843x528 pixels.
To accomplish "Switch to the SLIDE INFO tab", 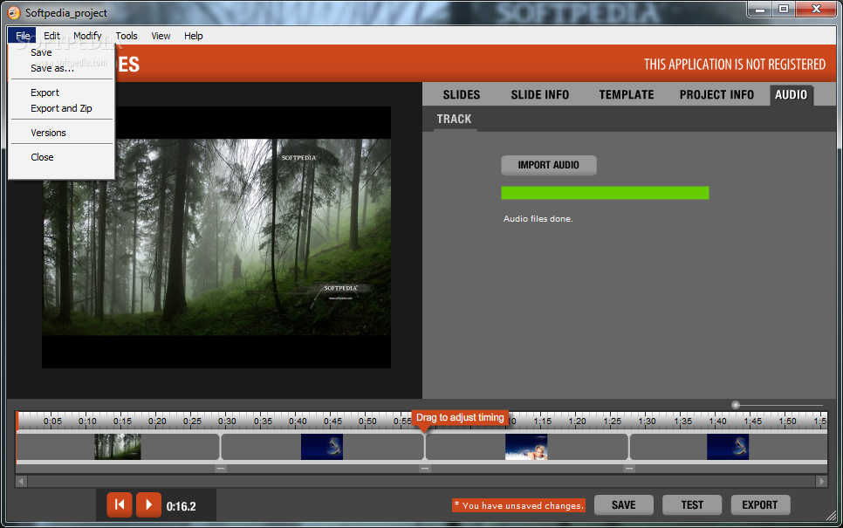I will (540, 94).
